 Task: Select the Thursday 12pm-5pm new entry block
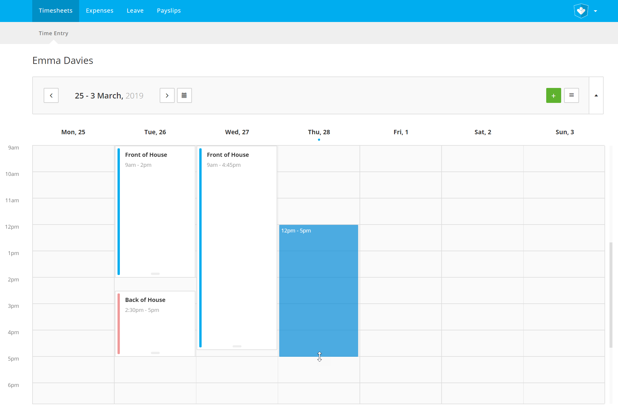[319, 291]
